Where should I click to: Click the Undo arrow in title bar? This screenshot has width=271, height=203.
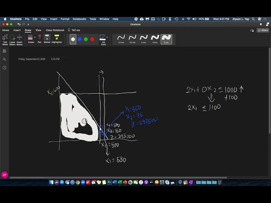tap(19, 25)
